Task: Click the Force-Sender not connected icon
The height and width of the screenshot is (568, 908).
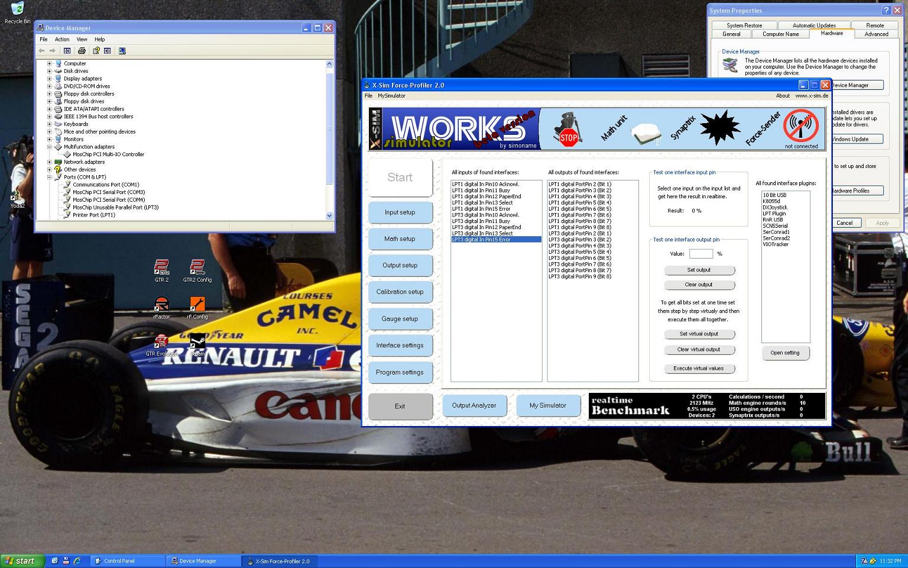Action: (801, 126)
